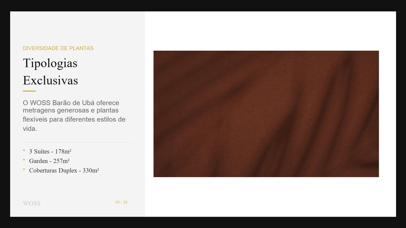Viewport: 406px width, 228px height.
Task: Click the WOSS Barão de Ubá paragraph
Action: pyautogui.click(x=74, y=116)
